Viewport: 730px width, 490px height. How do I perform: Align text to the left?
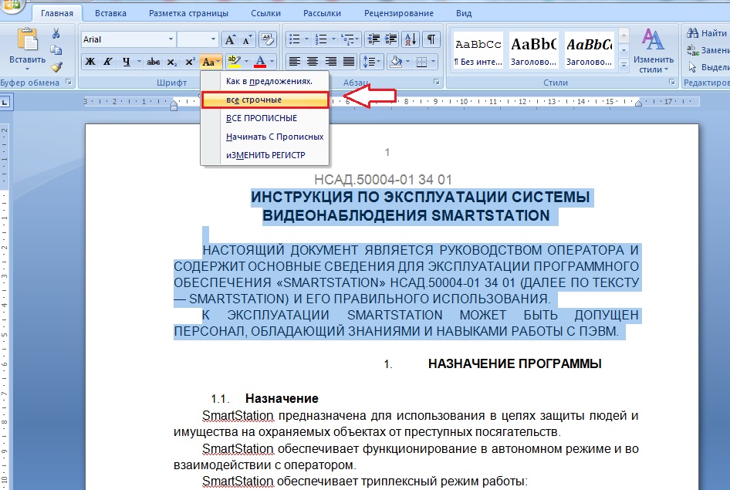pos(294,62)
